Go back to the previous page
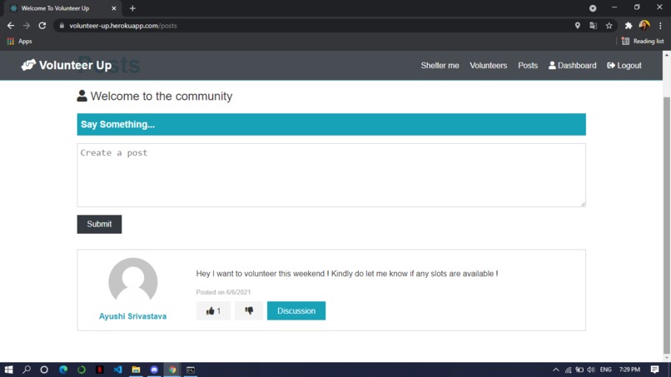 [x=11, y=26]
